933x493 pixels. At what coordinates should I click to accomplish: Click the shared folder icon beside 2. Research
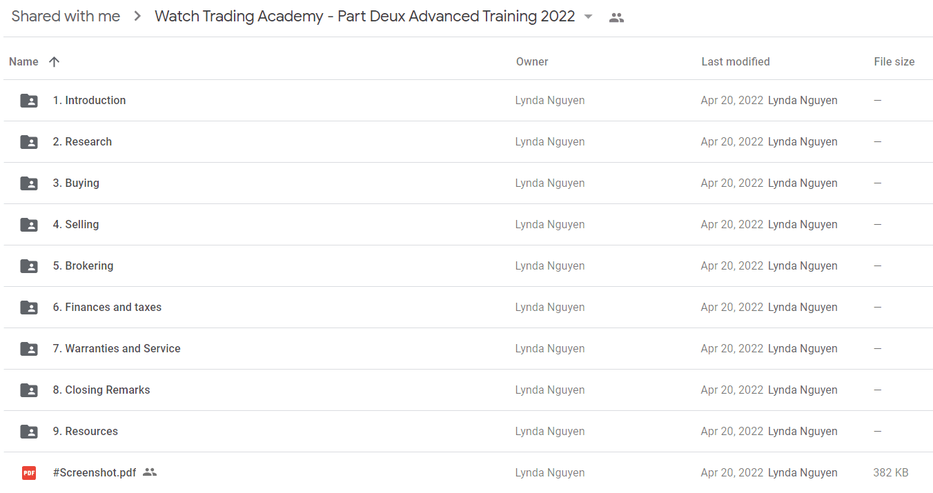(x=29, y=142)
